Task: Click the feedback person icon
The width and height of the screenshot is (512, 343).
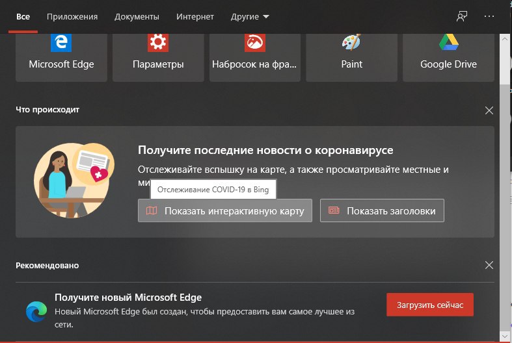Action: click(462, 16)
